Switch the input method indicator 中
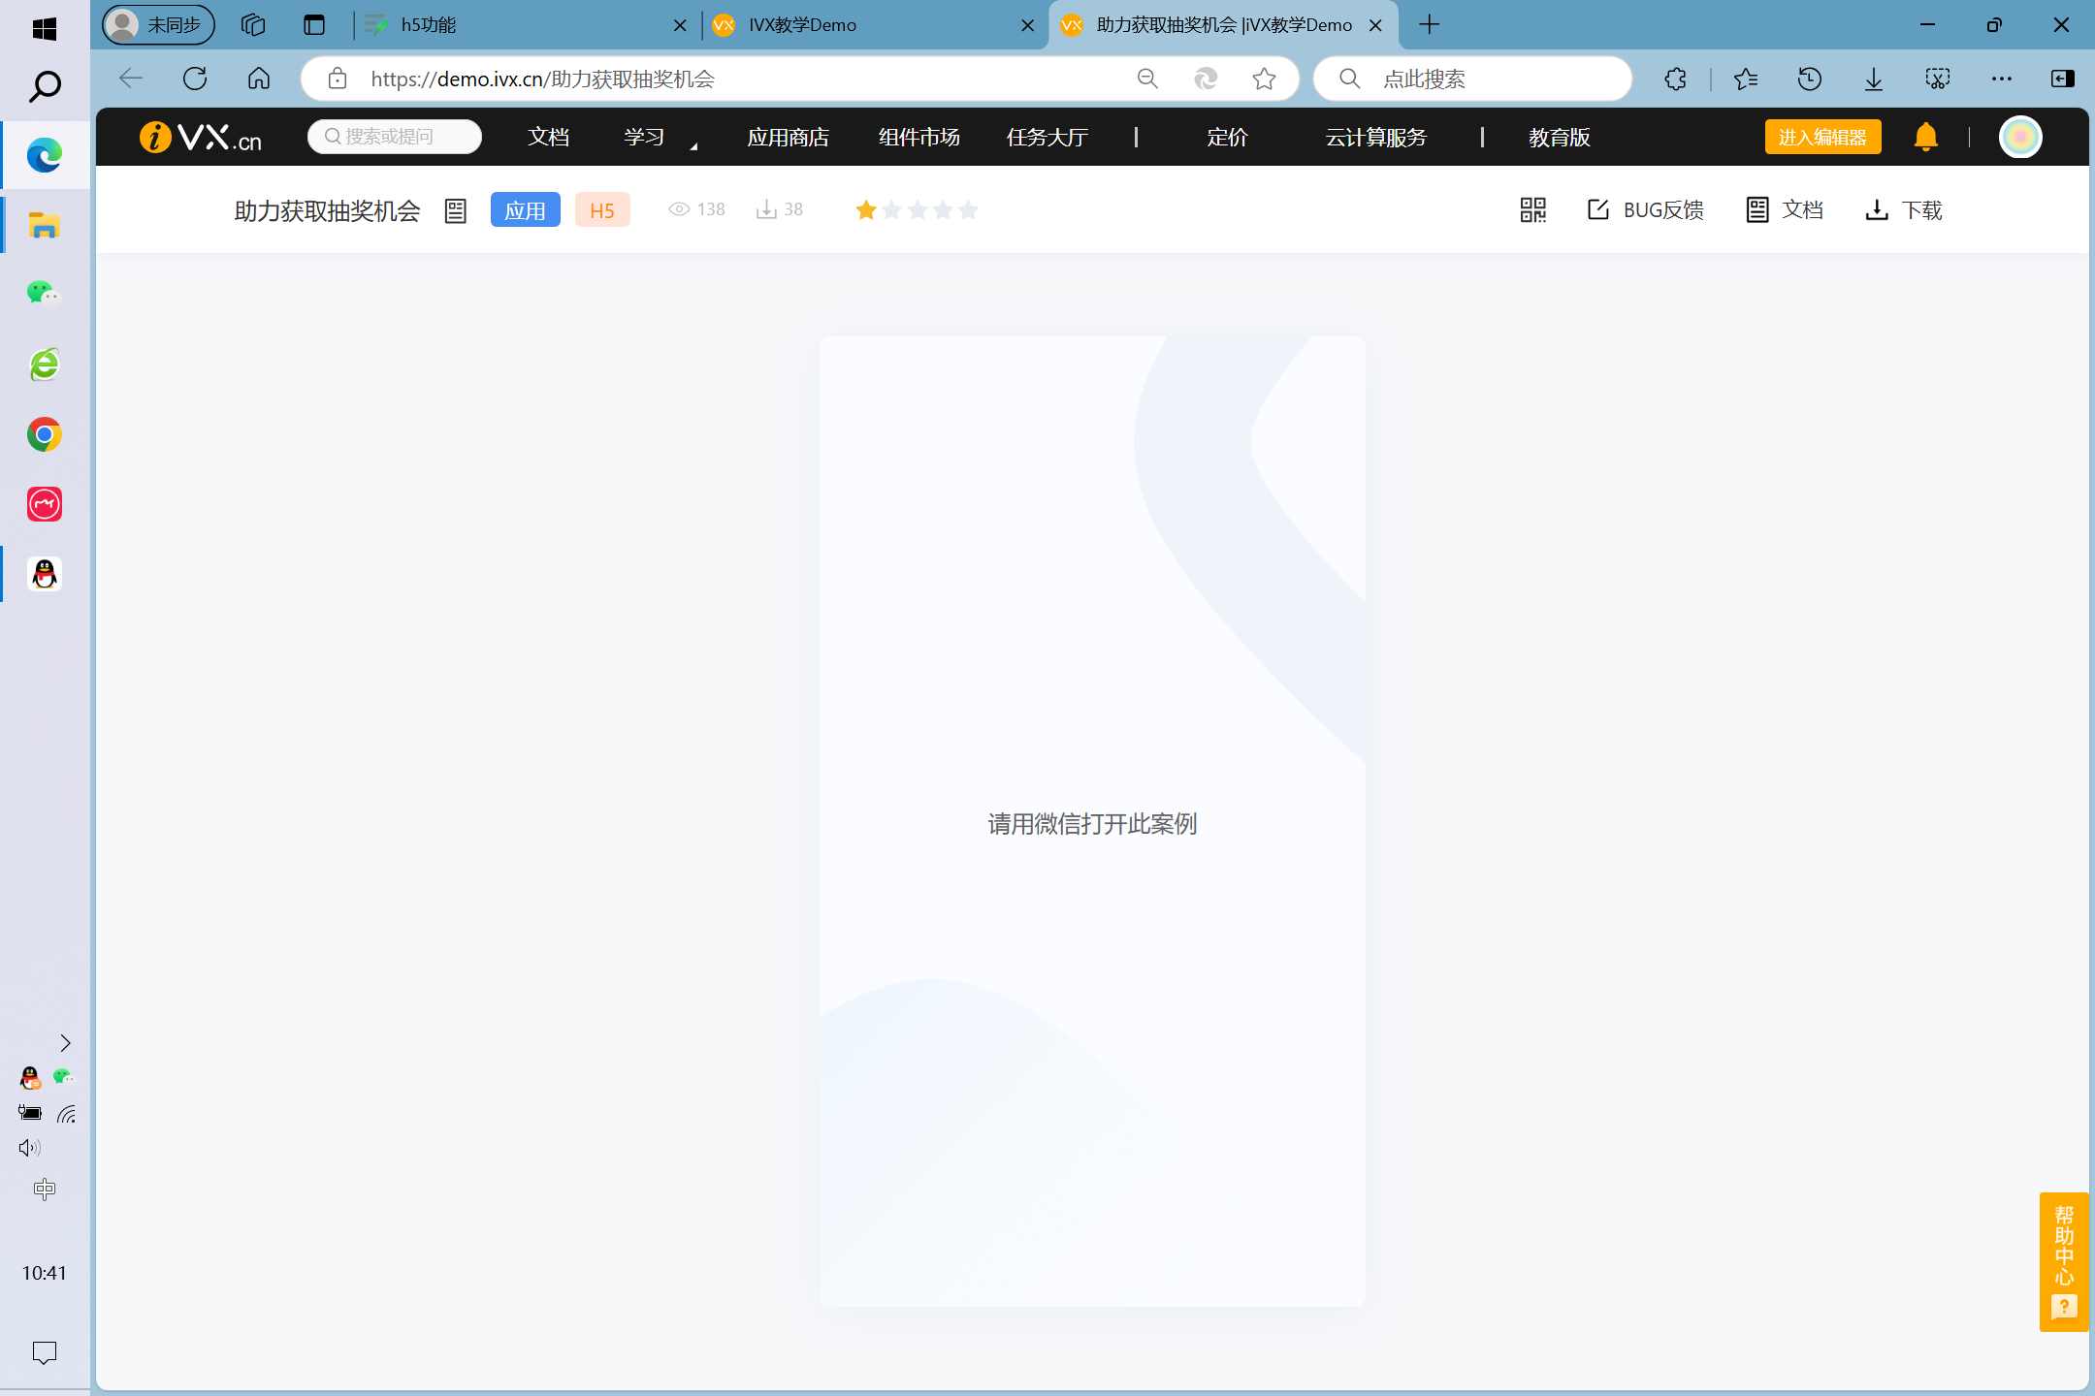2095x1396 pixels. pos(45,1189)
